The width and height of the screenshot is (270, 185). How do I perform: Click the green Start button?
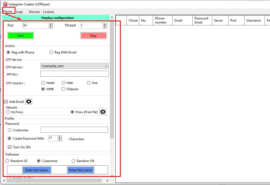[21, 35]
